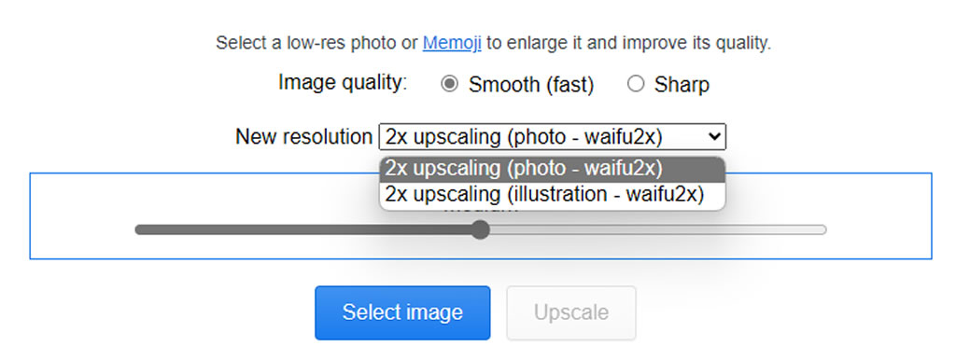Click the rightmost end of slider track
The height and width of the screenshot is (360, 956).
(823, 229)
